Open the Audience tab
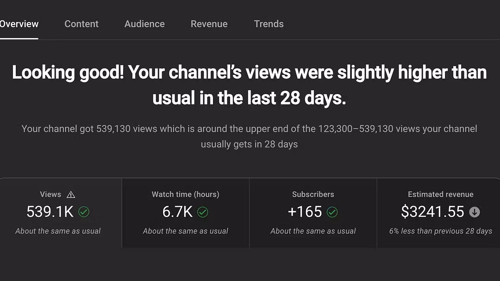 [x=144, y=24]
